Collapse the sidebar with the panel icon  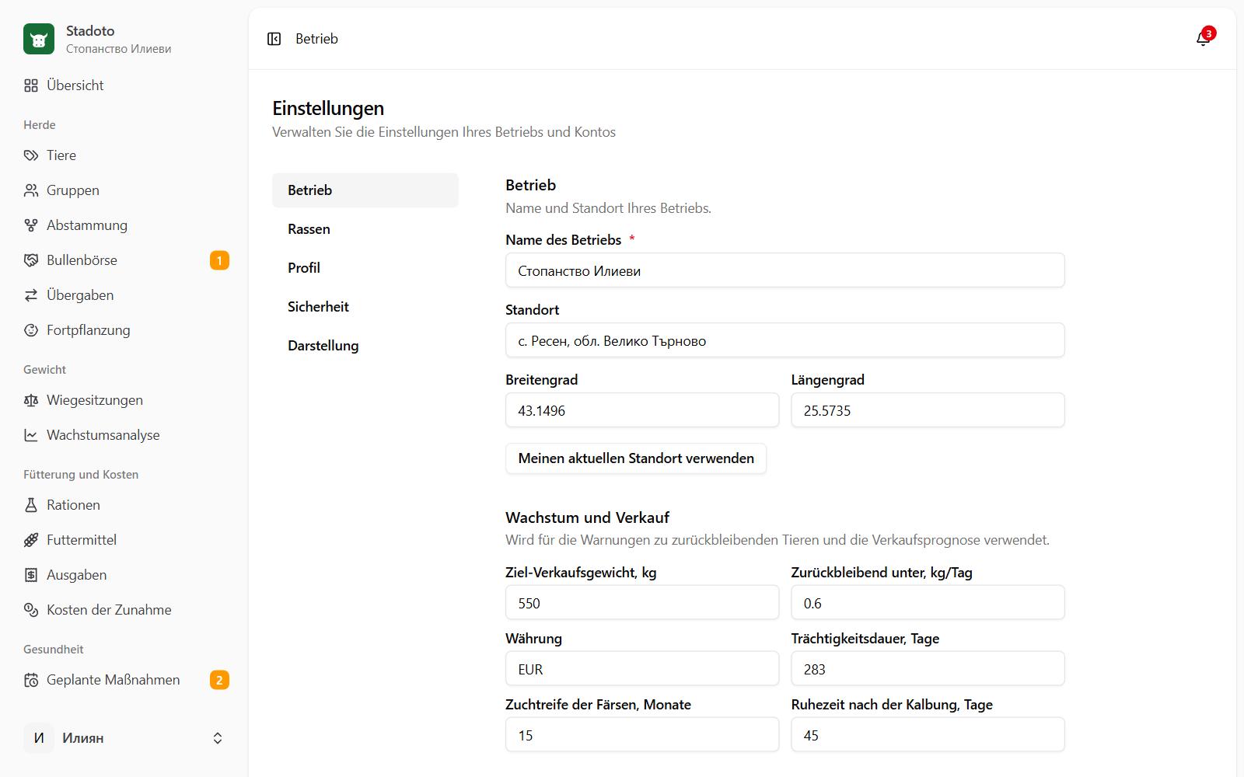[x=274, y=39]
